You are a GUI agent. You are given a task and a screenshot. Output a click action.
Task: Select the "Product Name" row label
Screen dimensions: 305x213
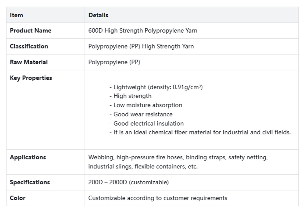tap(30, 30)
